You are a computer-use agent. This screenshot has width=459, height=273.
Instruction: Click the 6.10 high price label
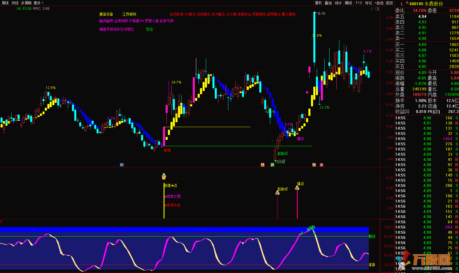(x=321, y=14)
